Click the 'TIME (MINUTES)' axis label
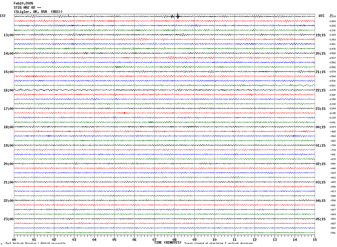The width and height of the screenshot is (337, 247). pyautogui.click(x=168, y=243)
